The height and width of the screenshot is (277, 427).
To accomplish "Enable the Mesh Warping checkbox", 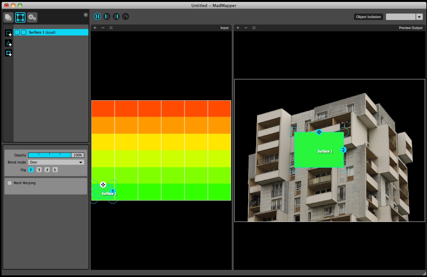I will point(10,183).
